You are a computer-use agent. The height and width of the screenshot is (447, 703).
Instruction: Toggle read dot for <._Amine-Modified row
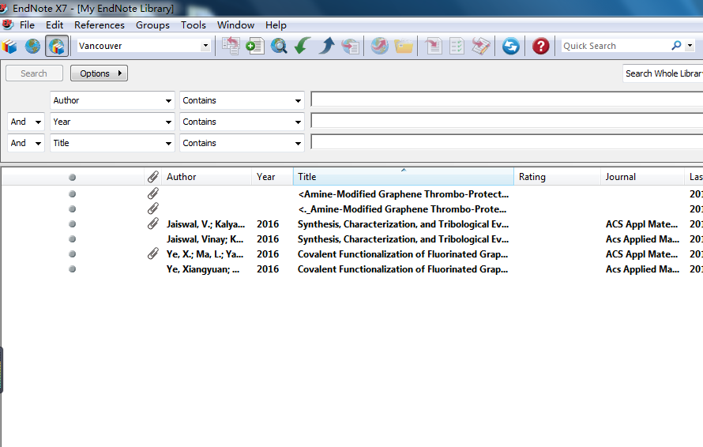(x=72, y=209)
